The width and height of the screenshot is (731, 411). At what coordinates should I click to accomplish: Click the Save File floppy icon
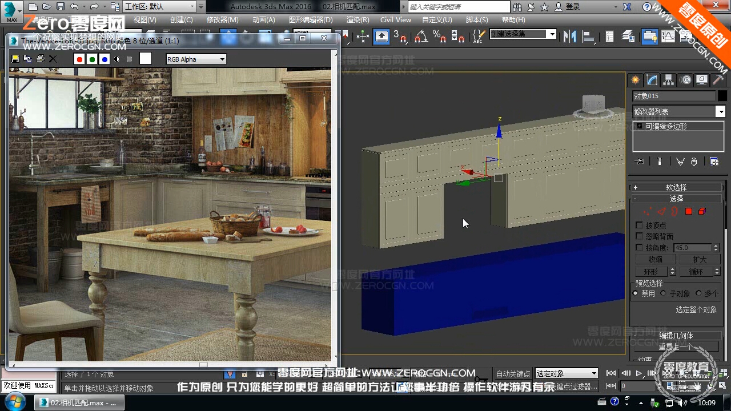point(61,7)
